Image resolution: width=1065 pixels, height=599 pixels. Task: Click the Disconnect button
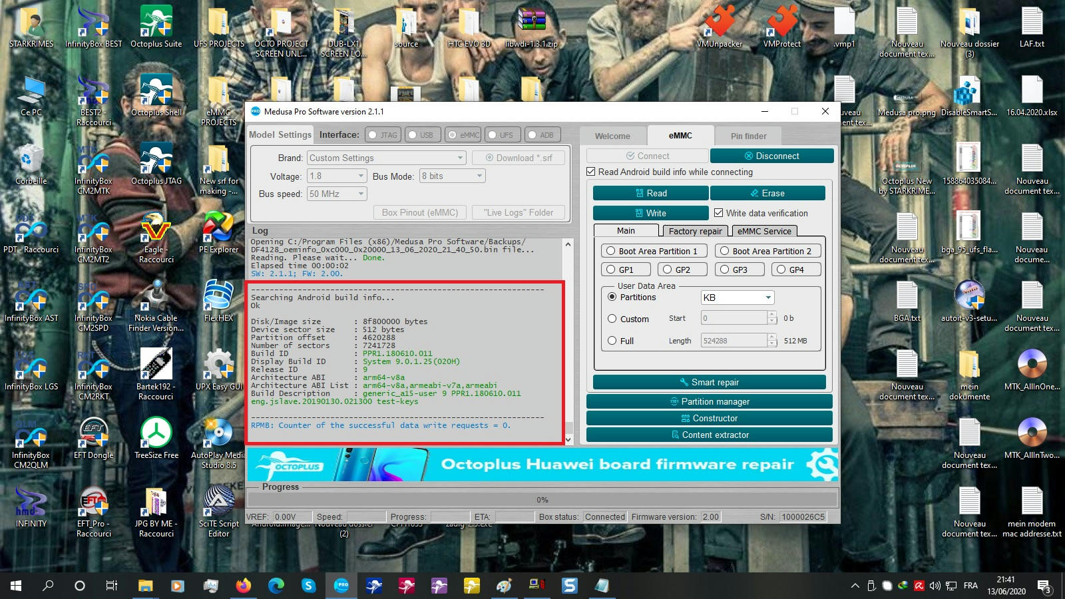coord(771,156)
